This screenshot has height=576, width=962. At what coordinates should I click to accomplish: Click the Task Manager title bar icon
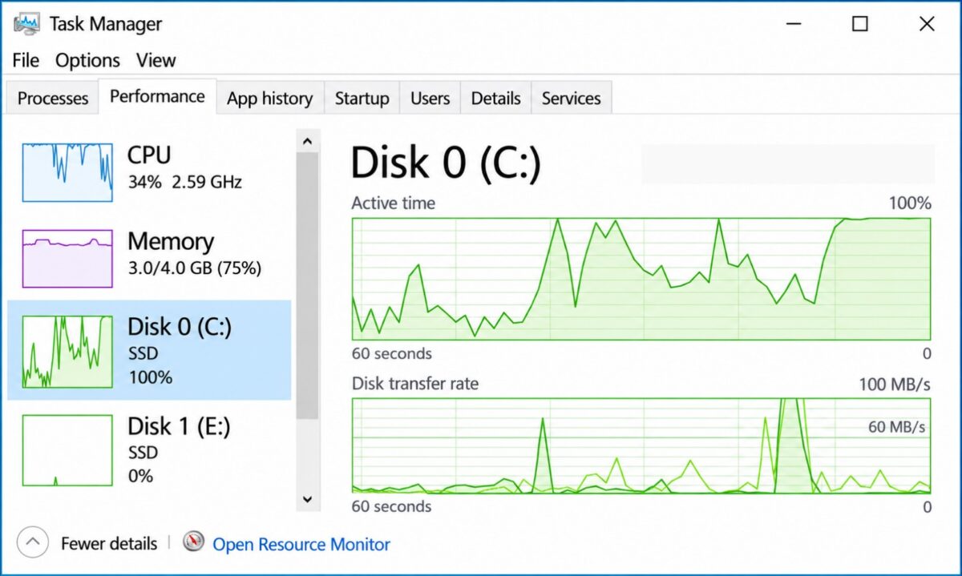[x=26, y=23]
